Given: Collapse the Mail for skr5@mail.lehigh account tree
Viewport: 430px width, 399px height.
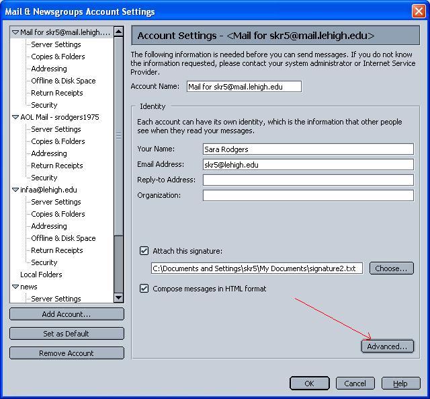Looking at the screenshot, I should 15,32.
